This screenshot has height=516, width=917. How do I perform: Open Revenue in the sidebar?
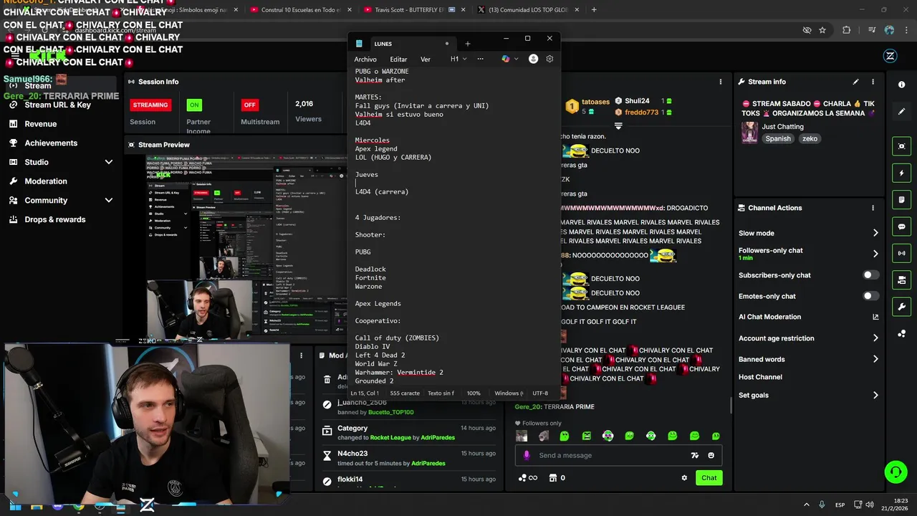(41, 124)
